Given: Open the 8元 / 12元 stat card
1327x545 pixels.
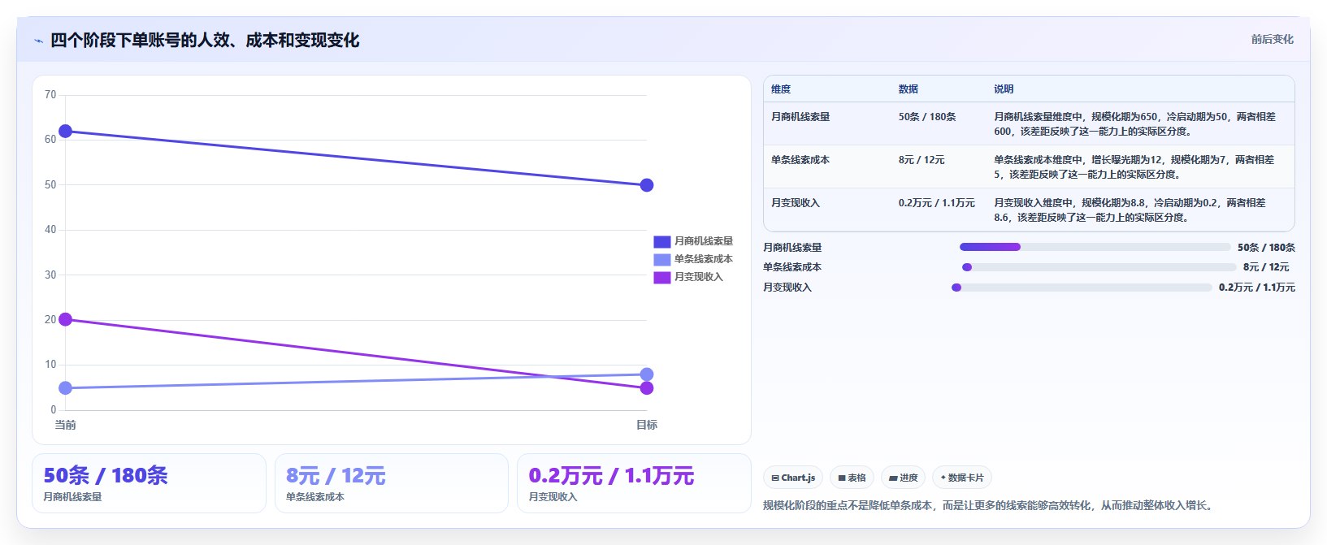Looking at the screenshot, I should (x=392, y=483).
